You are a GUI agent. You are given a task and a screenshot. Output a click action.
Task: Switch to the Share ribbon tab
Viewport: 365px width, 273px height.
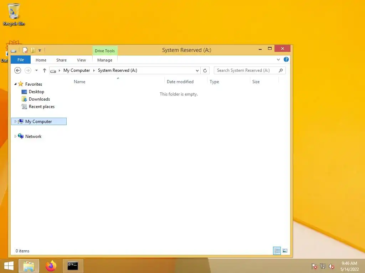pyautogui.click(x=61, y=60)
